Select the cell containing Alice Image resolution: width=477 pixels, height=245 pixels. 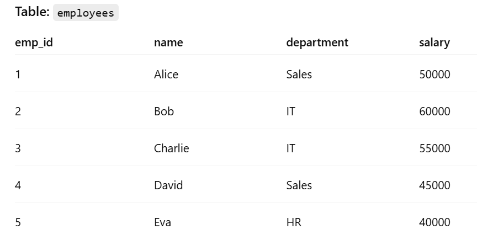click(x=166, y=74)
